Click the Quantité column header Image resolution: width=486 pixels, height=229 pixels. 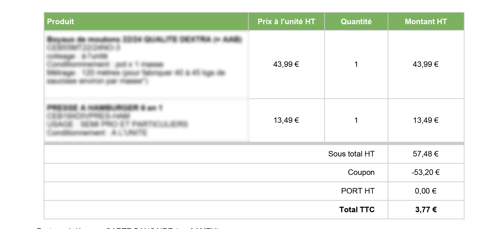[356, 22]
